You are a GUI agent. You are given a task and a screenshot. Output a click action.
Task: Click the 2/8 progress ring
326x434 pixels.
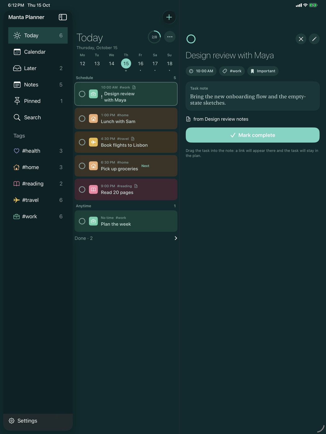(x=154, y=37)
